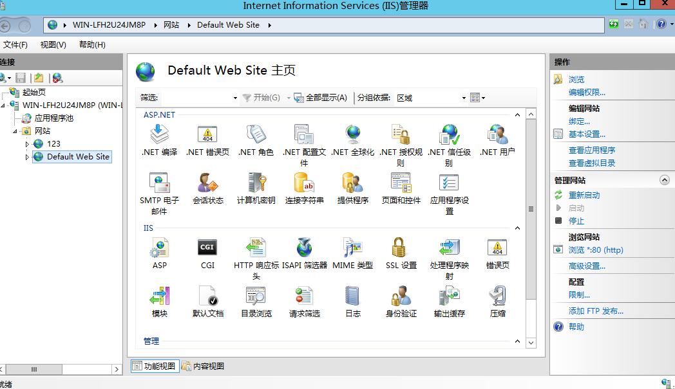Open the 处理程序映射 feature
This screenshot has width=675, height=389.
[x=449, y=258]
